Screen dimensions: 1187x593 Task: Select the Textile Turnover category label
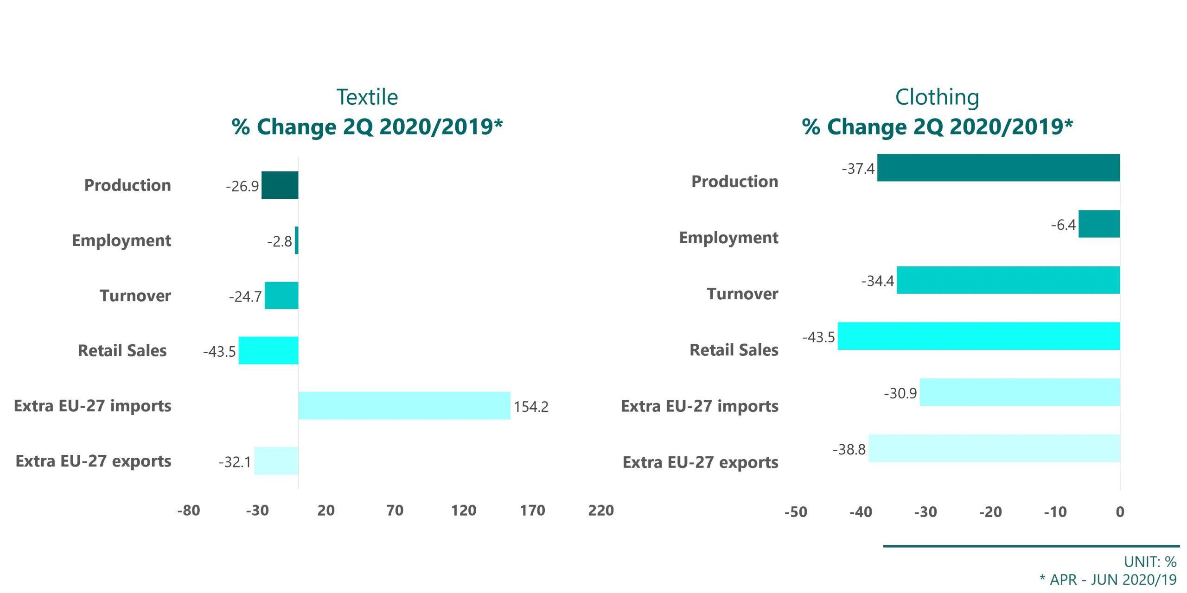(x=135, y=296)
